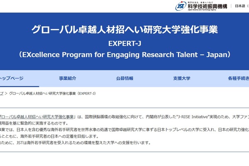Image resolution: width=249 pixels, height=166 pixels.
Task: Click breadcrumb text グローバル卓越人材招へい研究大学強化事業（EXPERT-J）
Action: [52, 93]
